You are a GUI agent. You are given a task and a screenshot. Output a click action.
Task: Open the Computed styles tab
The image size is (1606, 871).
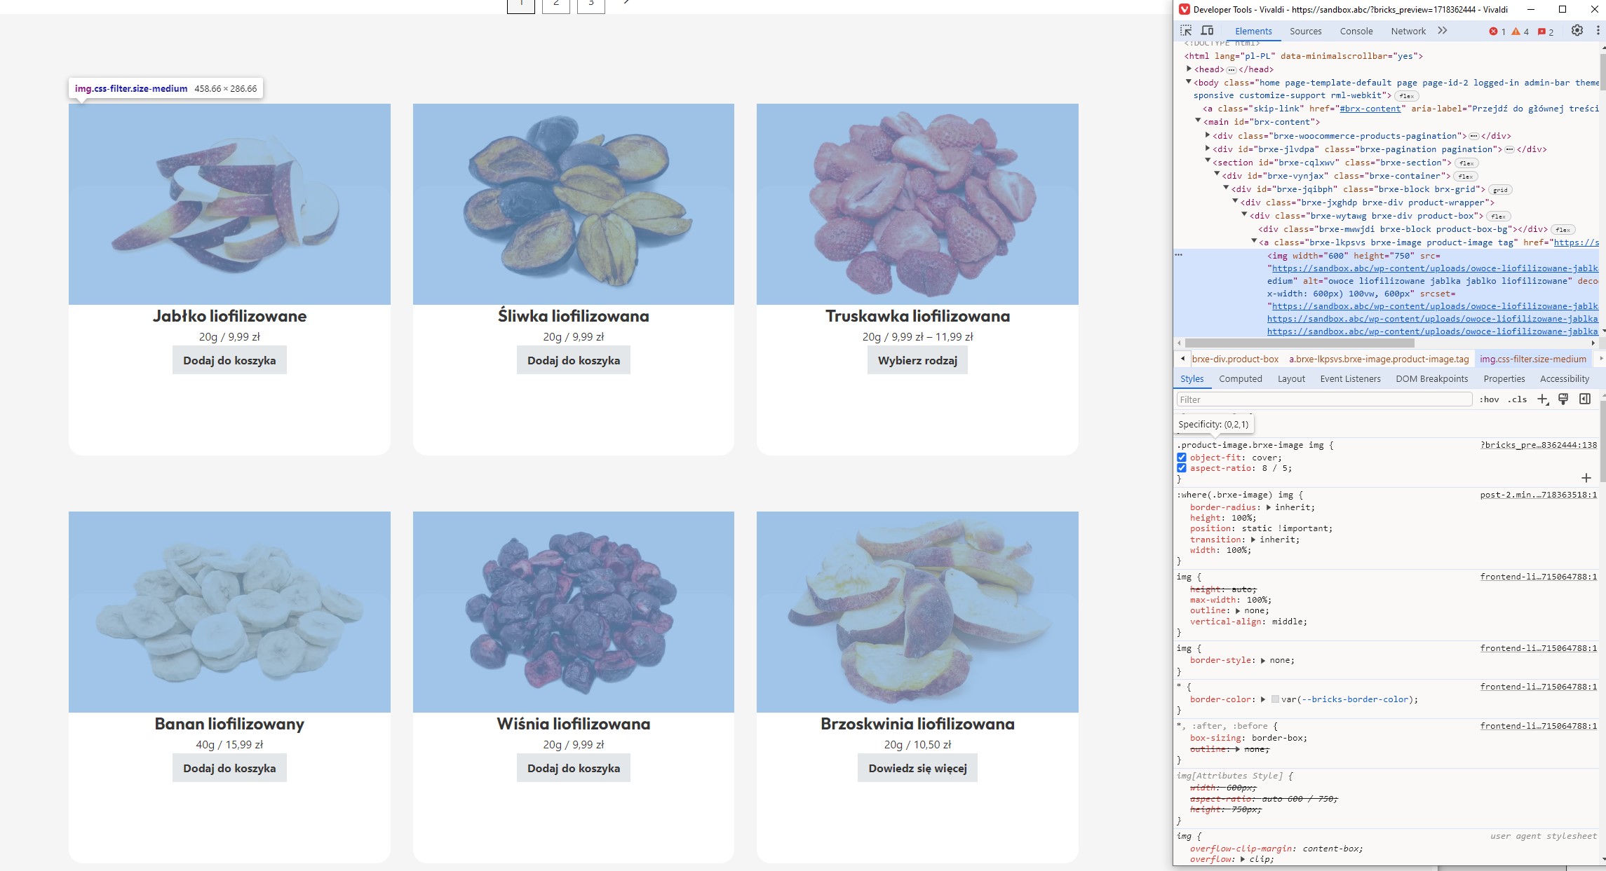(1240, 379)
